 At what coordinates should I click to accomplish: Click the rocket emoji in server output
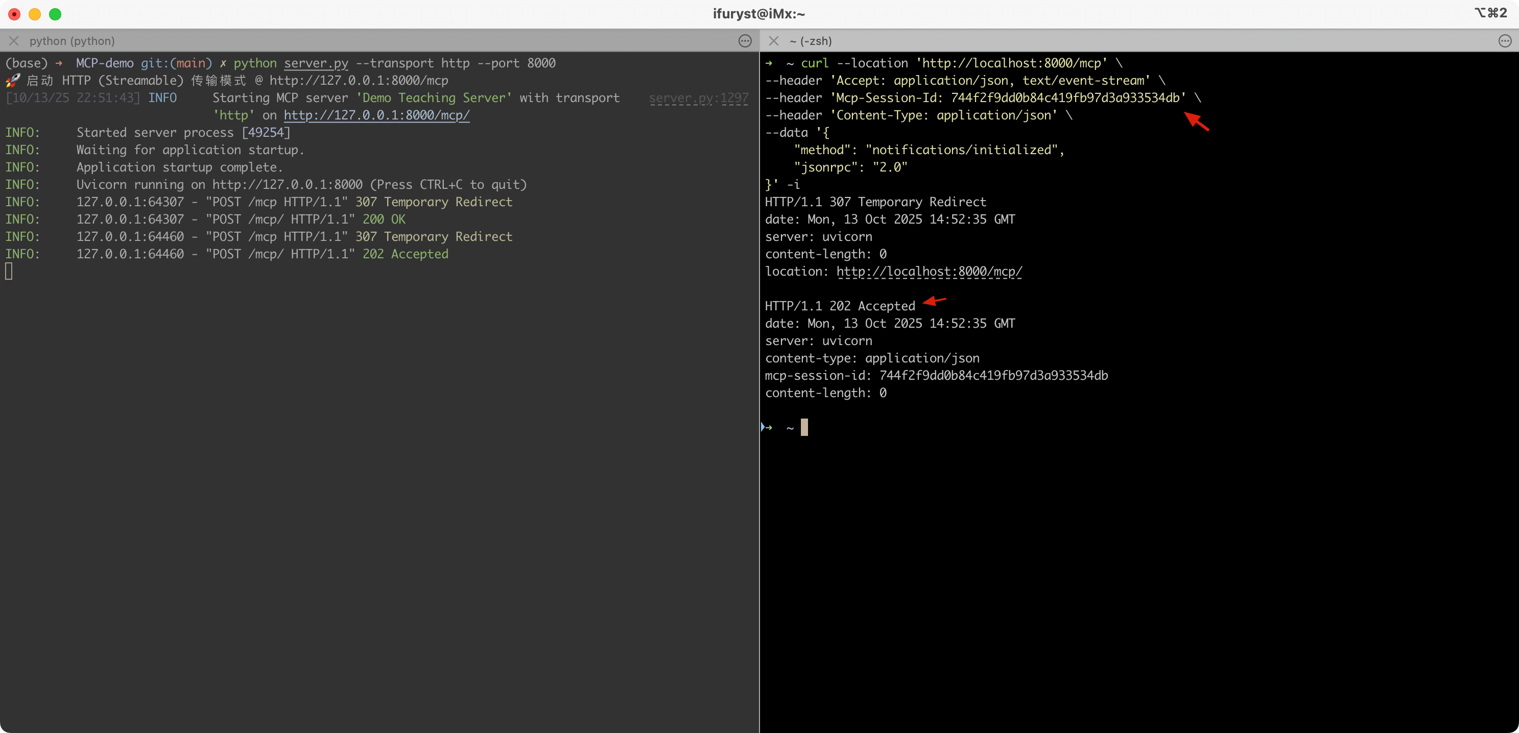[12, 81]
